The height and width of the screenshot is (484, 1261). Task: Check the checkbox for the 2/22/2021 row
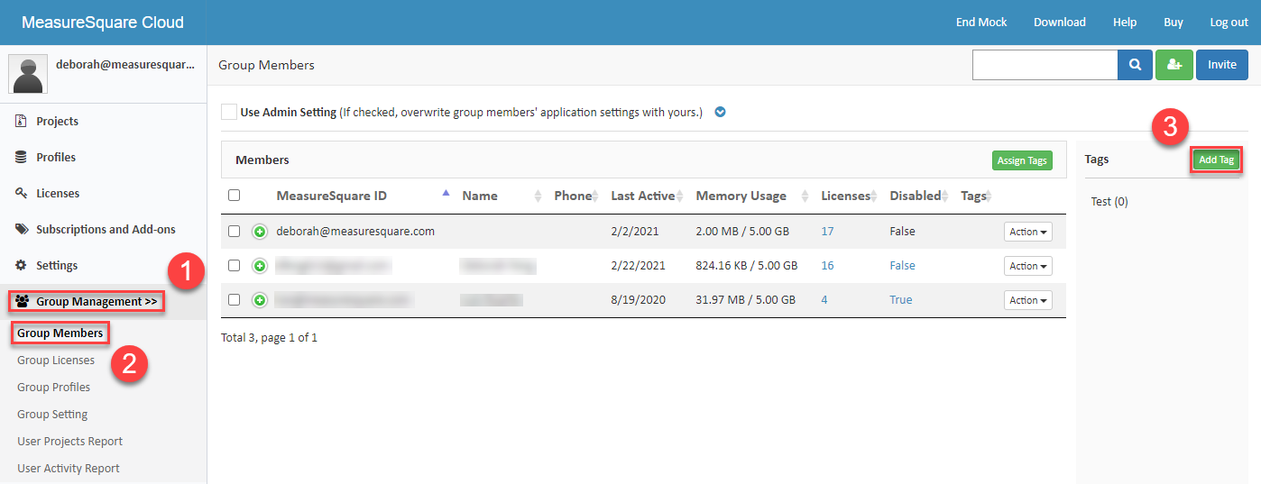click(235, 266)
